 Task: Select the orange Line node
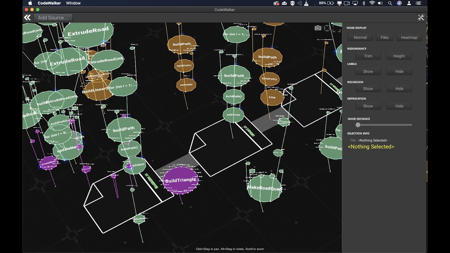pos(272,97)
